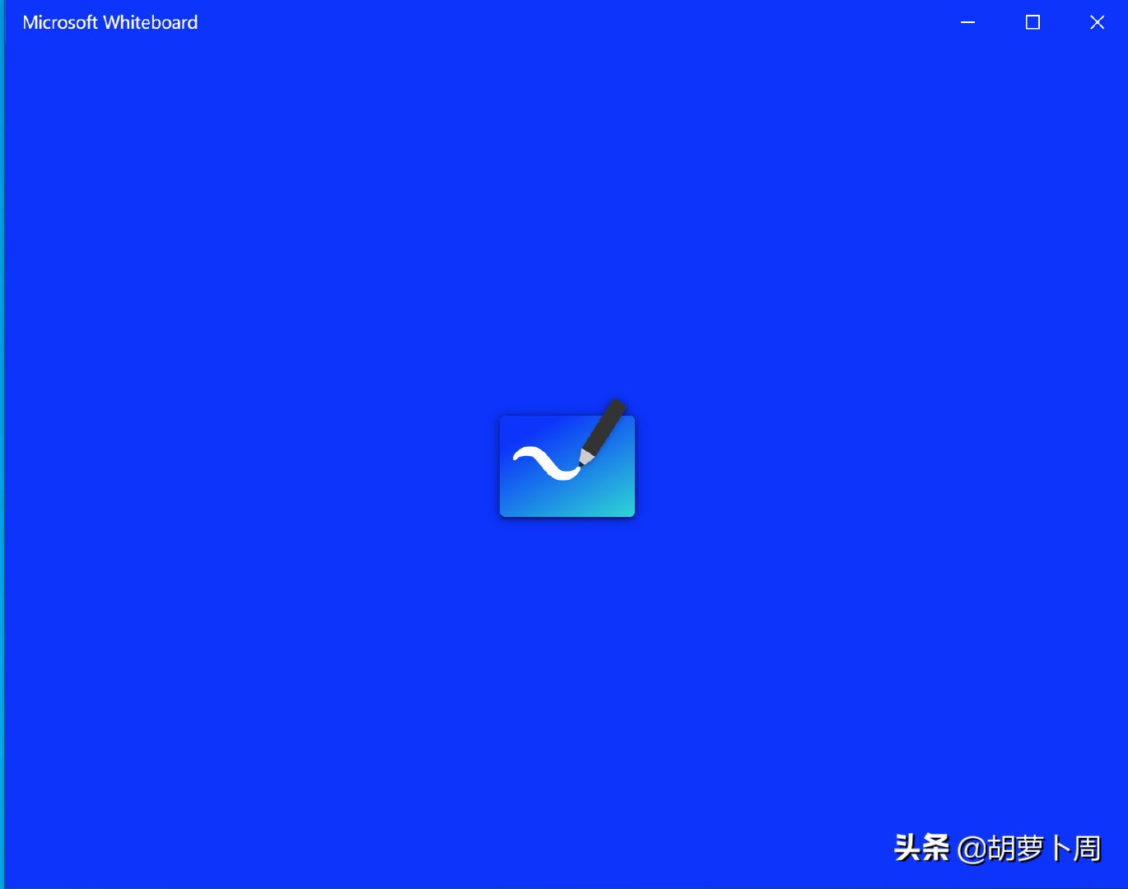
Task: Click the shadow under the Whiteboard logo card
Action: (x=566, y=520)
